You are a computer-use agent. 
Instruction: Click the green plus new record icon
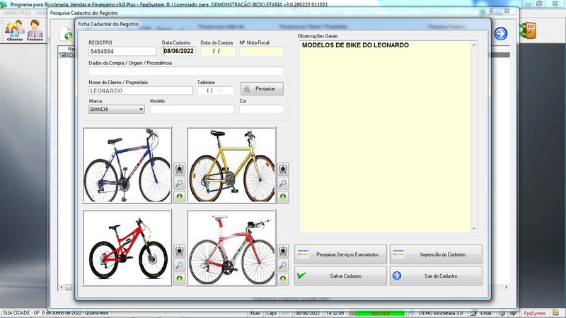coord(67,34)
